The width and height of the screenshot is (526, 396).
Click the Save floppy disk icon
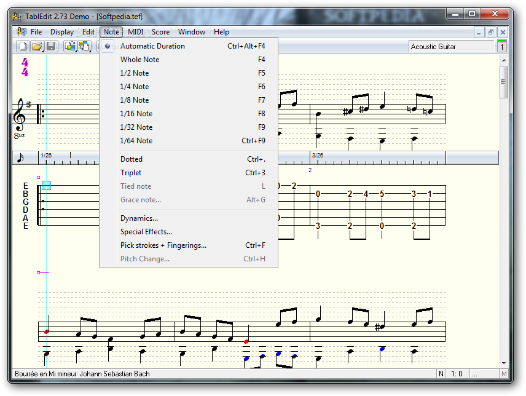(x=50, y=46)
